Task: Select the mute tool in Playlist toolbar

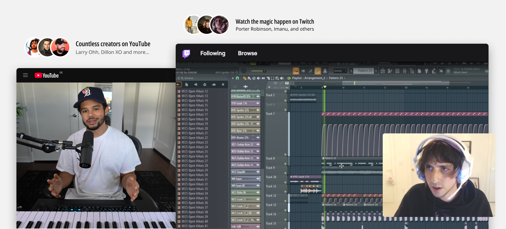Action: pos(258,78)
